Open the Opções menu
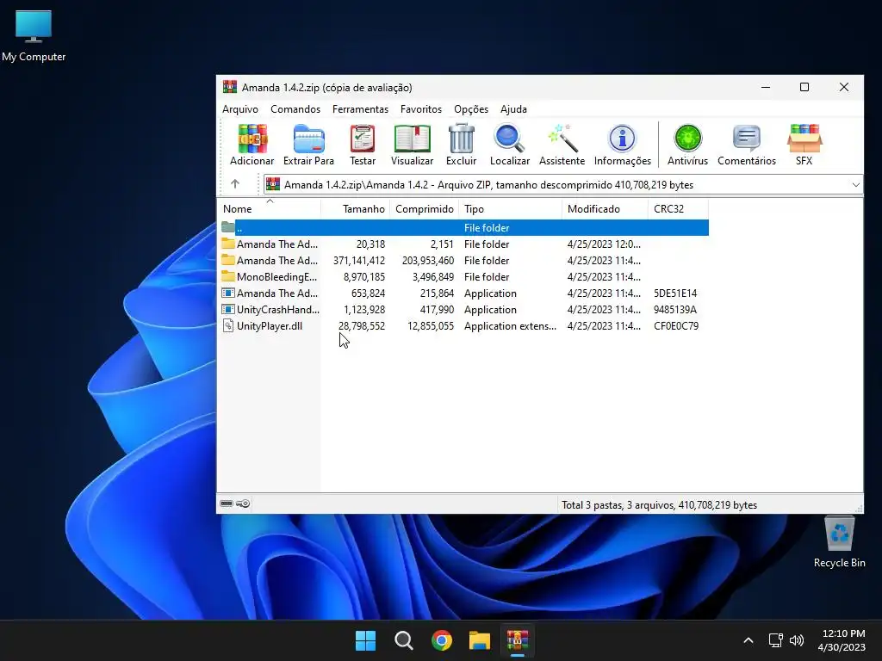The image size is (882, 661). pos(471,109)
